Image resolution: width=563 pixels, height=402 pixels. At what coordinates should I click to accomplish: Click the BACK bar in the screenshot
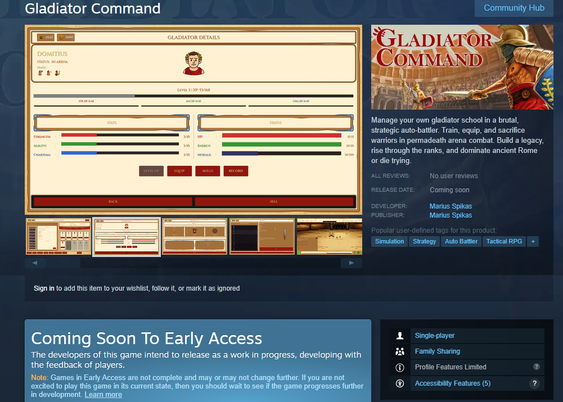pyautogui.click(x=112, y=201)
